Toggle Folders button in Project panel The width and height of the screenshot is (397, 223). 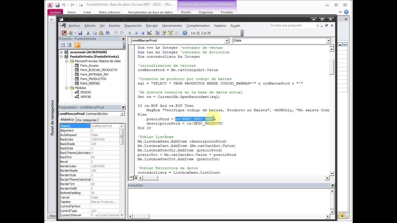point(77,45)
